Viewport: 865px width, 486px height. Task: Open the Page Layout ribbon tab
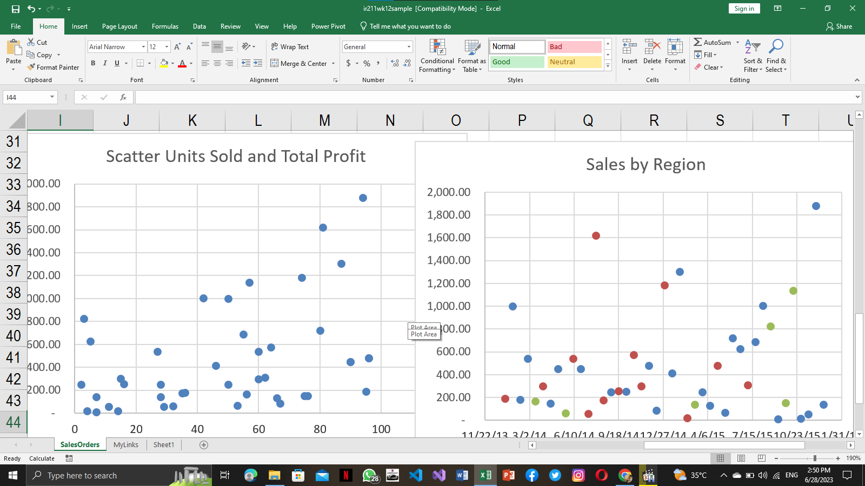pyautogui.click(x=119, y=26)
